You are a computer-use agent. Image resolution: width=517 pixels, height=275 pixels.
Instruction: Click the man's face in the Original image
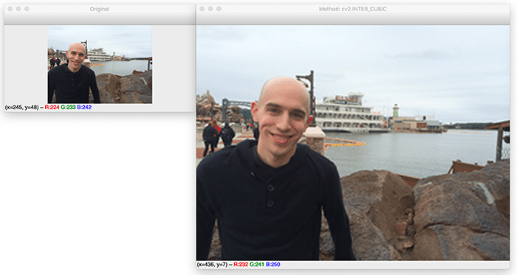click(x=76, y=57)
